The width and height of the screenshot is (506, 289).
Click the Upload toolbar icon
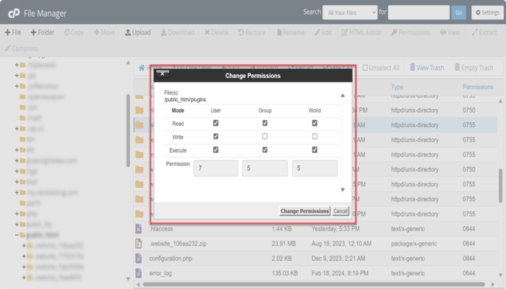[x=128, y=33]
